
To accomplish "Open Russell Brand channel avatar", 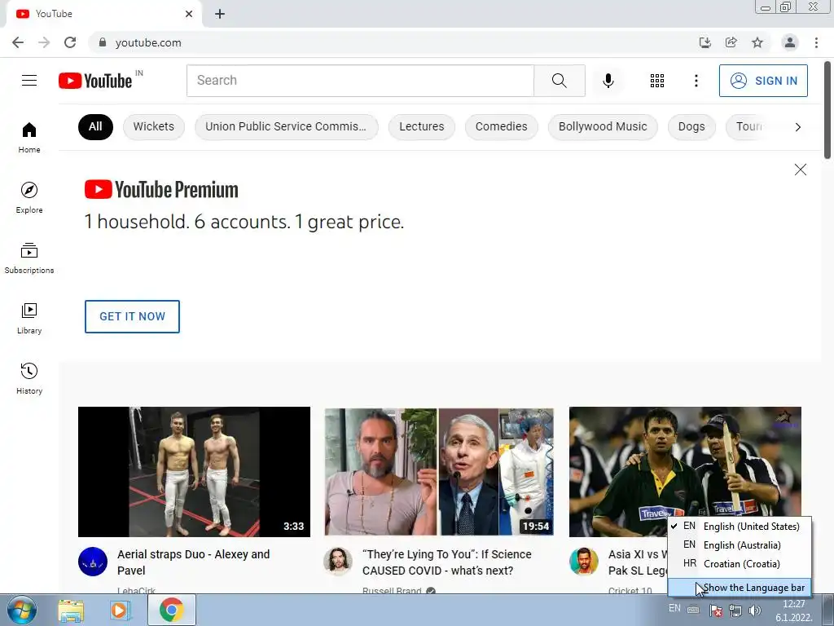I will (x=338, y=562).
